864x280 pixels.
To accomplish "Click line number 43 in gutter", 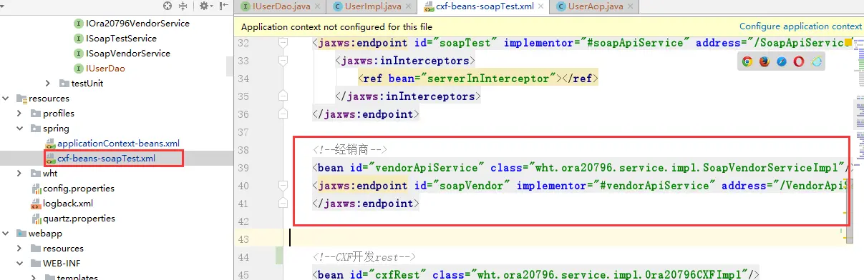I will click(x=243, y=239).
